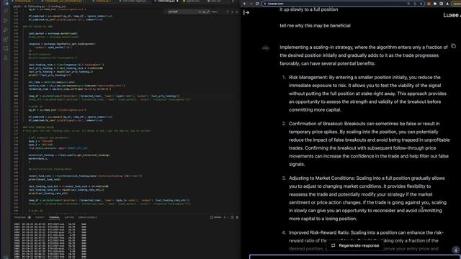Screen dimensions: 461x259
Task: Click the chat message input box
Action: 355,257
